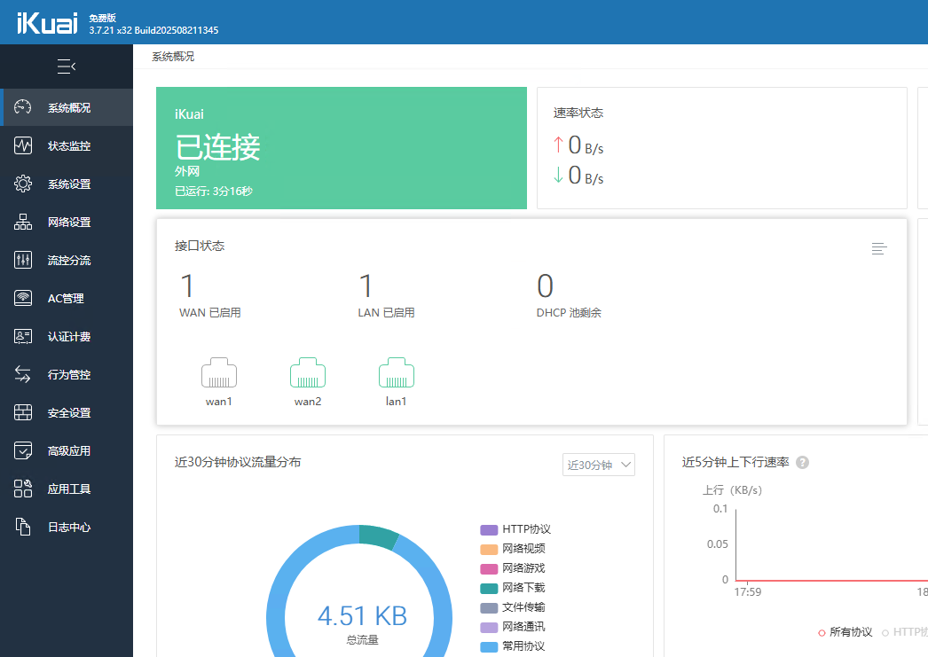Open 认证计费 menu item
This screenshot has height=657, width=928.
(67, 337)
